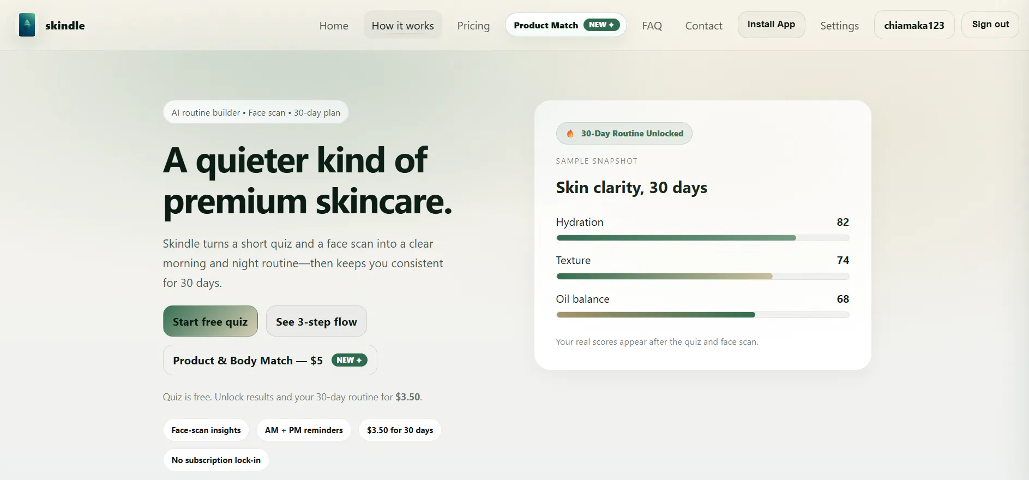Viewport: 1029px width, 480px height.
Task: Click the note about real scores appearing
Action: pyautogui.click(x=657, y=342)
